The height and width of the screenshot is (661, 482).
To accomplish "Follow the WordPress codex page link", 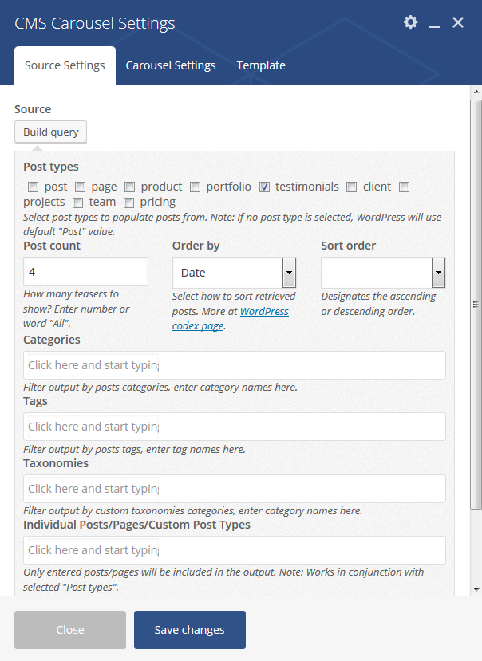I will click(x=231, y=318).
